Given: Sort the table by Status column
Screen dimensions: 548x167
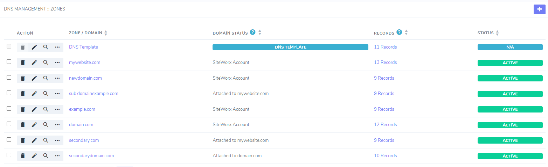Looking at the screenshot, I should [497, 33].
